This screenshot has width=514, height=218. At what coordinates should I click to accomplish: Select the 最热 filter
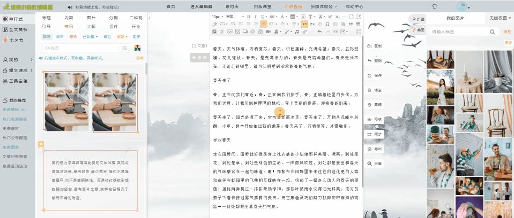[x=73, y=37]
